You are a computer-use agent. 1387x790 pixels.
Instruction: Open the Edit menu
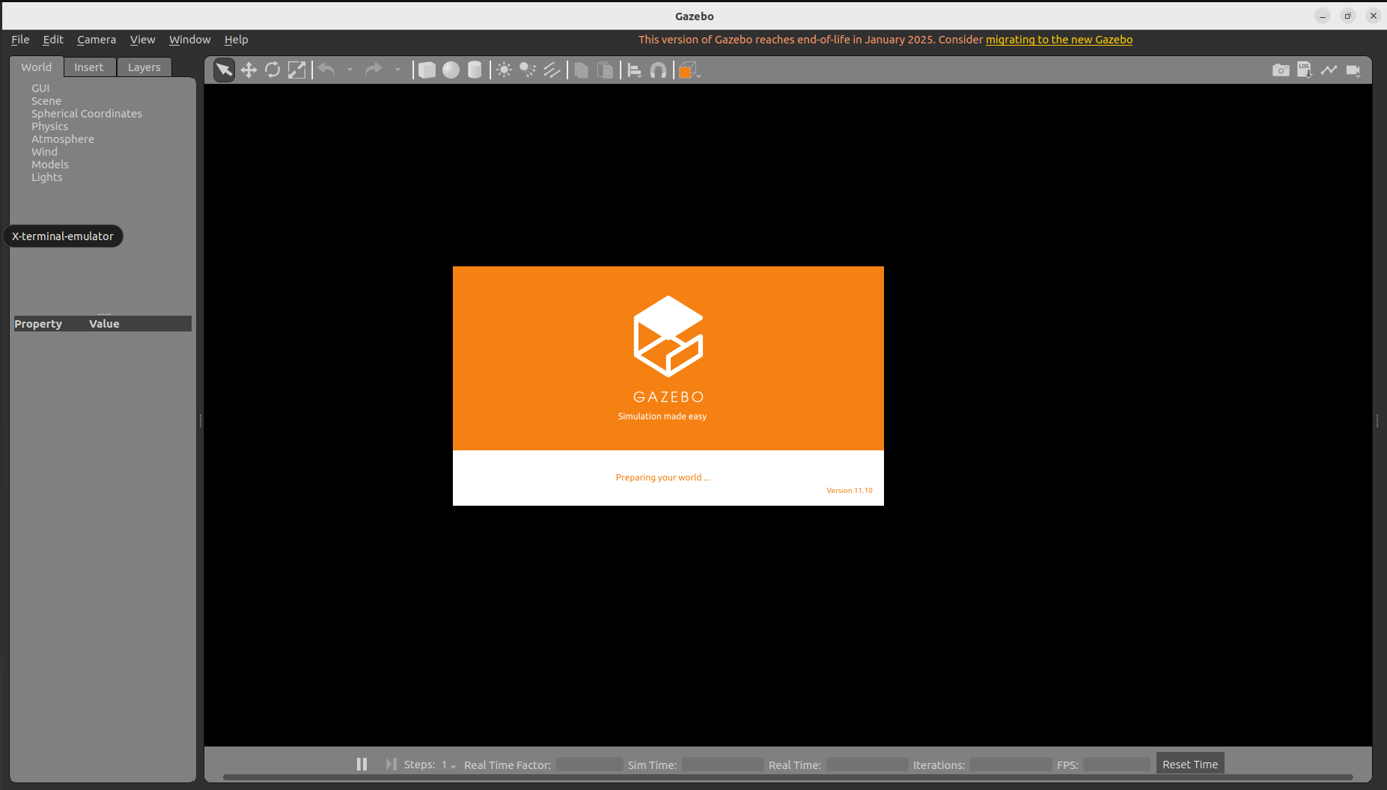tap(53, 40)
